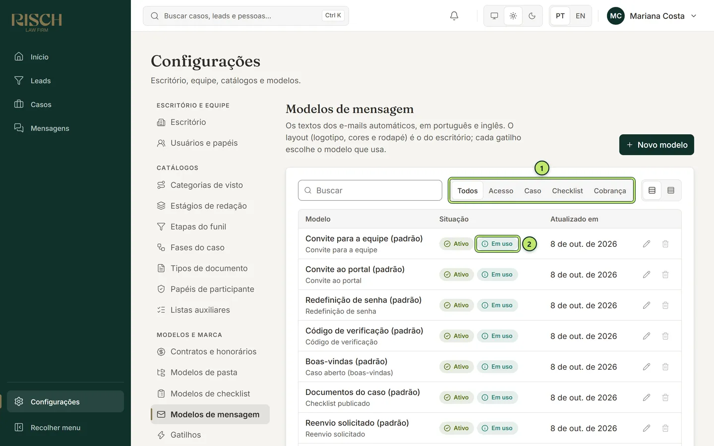714x446 pixels.
Task: Edit the Redefinição de senha model
Action: [x=647, y=305]
